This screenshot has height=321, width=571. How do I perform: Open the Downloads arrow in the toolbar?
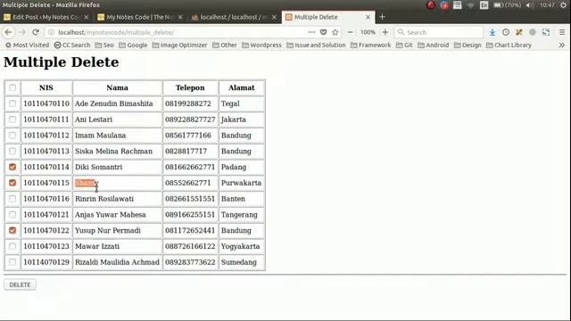[x=492, y=32]
